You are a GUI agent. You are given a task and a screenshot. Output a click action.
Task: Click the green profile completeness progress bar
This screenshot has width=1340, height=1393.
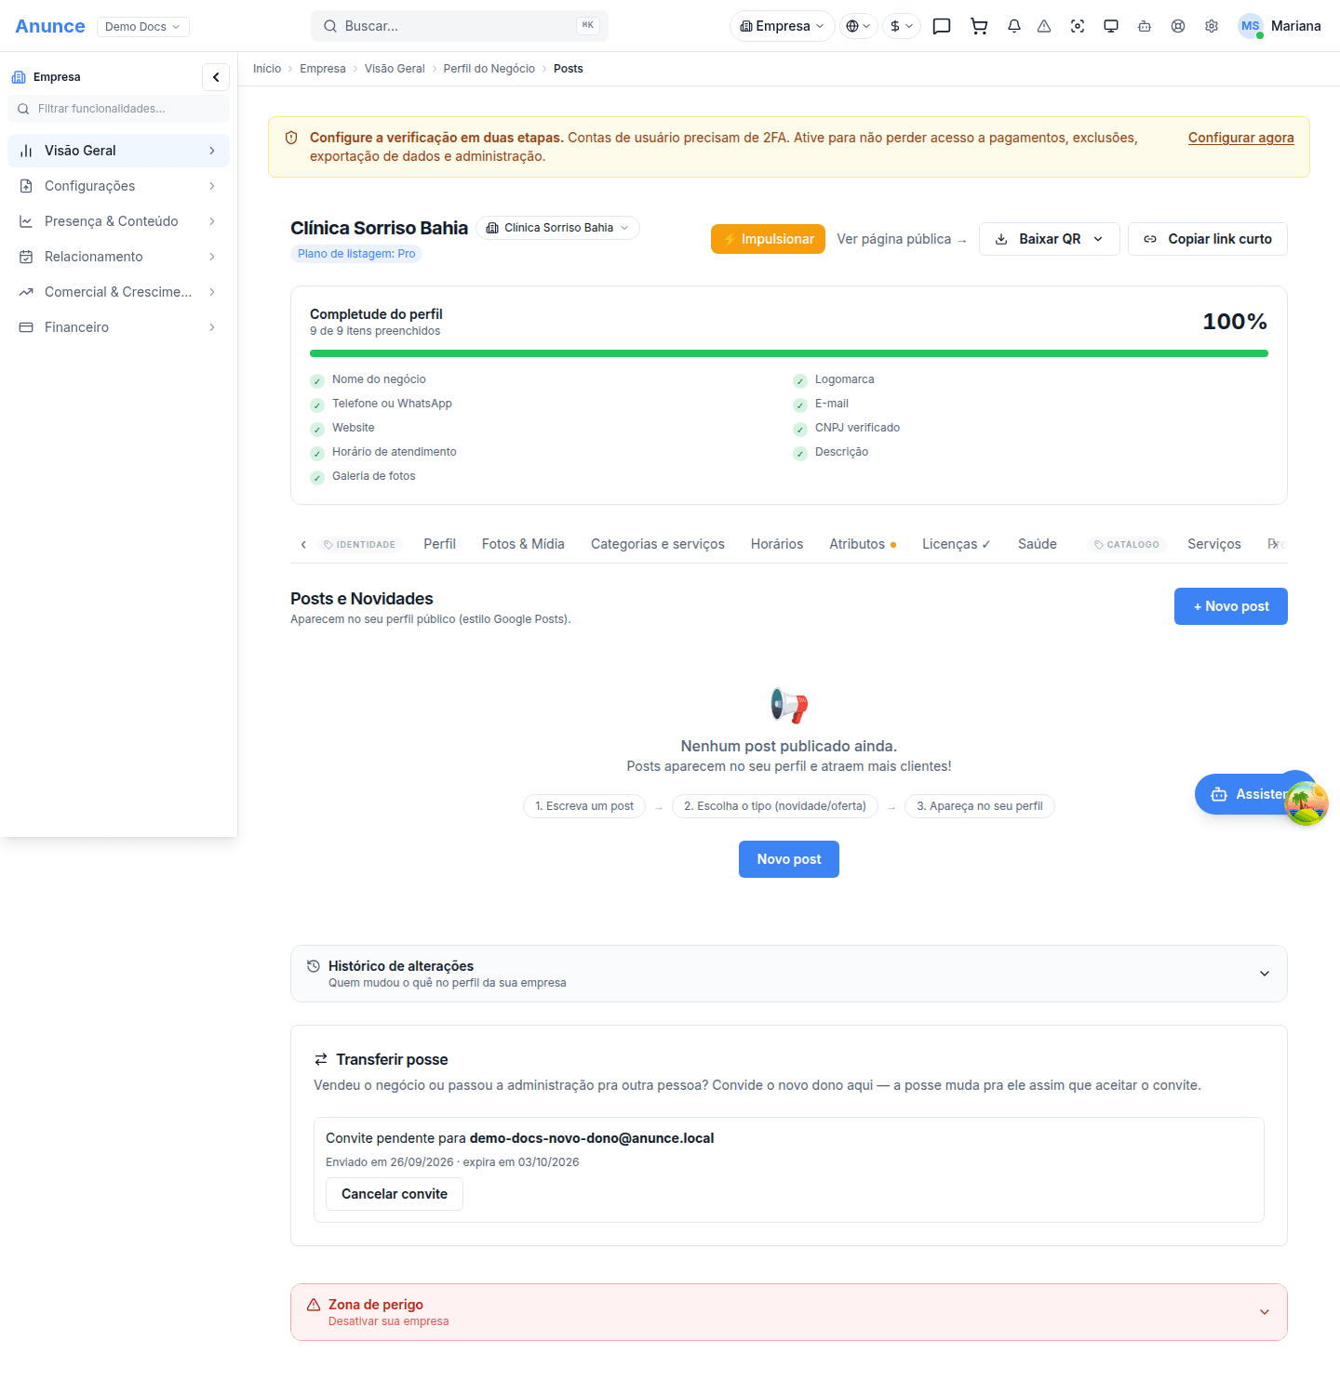[x=789, y=353]
